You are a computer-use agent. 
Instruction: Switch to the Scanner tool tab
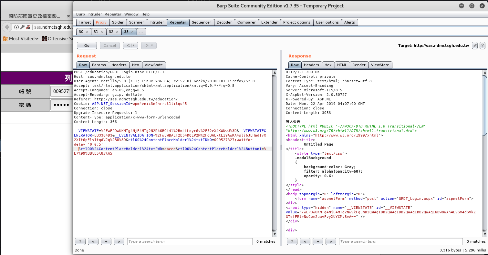pyautogui.click(x=137, y=22)
